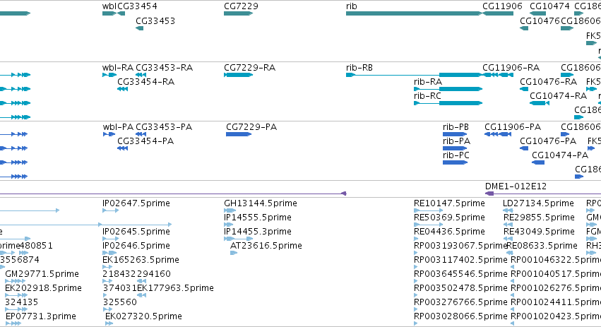Open the rib-RB transcript label

point(359,68)
